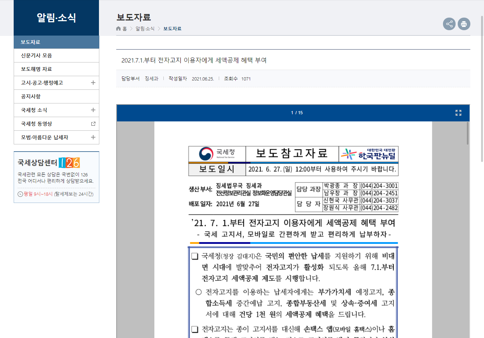Click the print icon button
This screenshot has width=484, height=338.
[464, 24]
